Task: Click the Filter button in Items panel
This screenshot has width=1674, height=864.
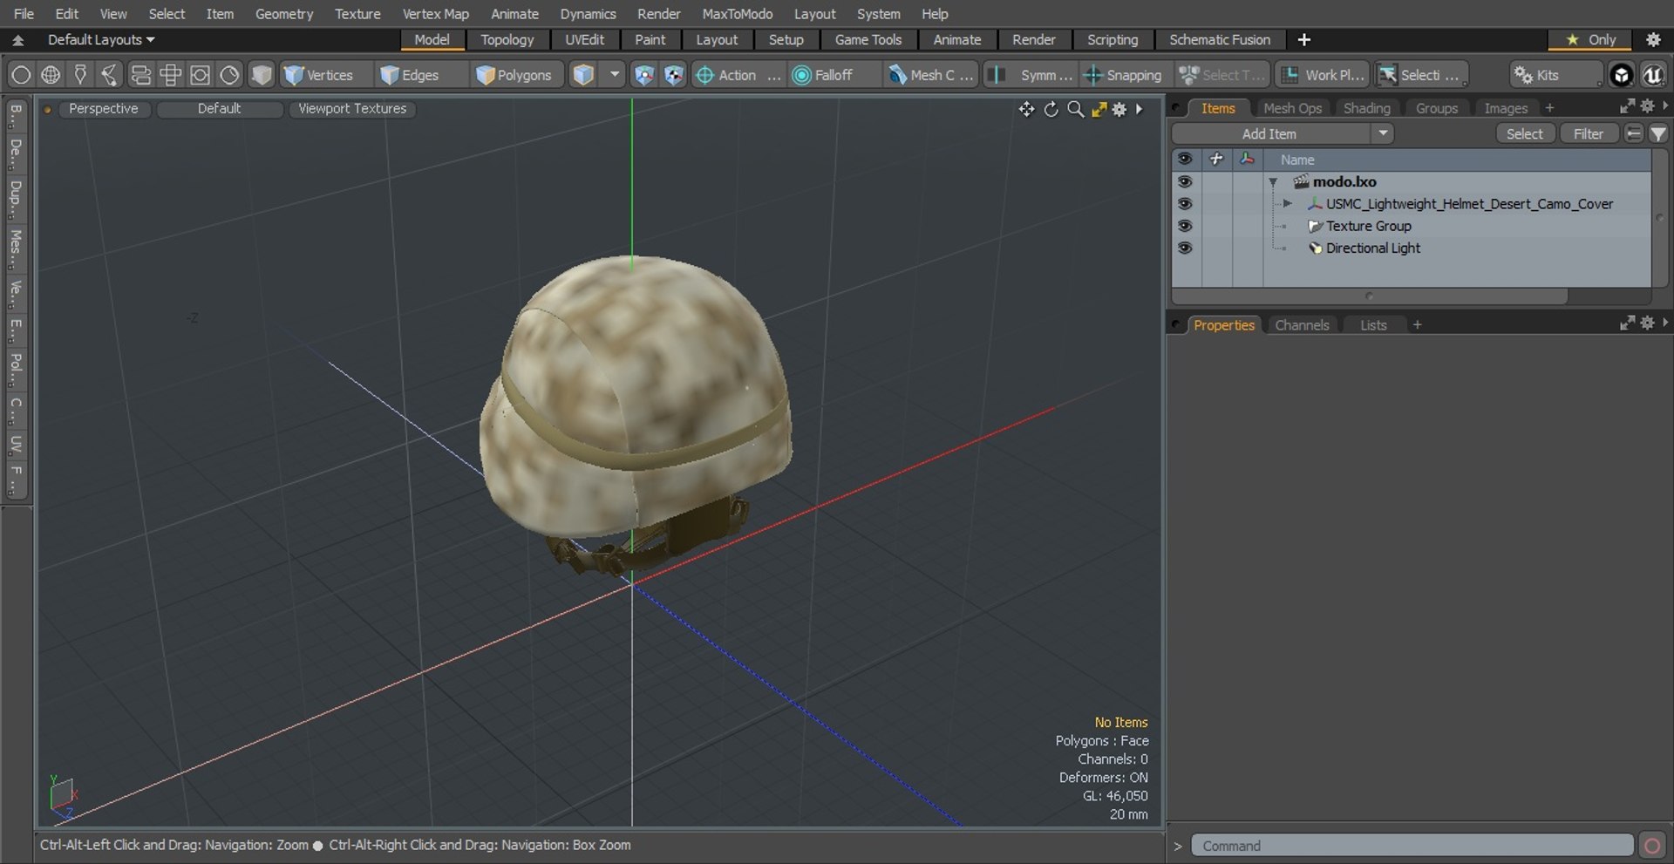Action: tap(1588, 133)
